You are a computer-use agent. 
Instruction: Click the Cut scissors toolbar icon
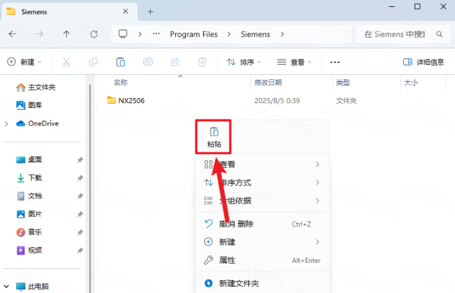click(x=66, y=62)
